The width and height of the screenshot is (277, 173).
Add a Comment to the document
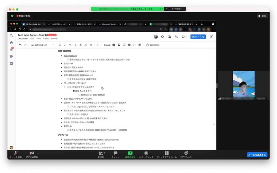tap(153, 45)
